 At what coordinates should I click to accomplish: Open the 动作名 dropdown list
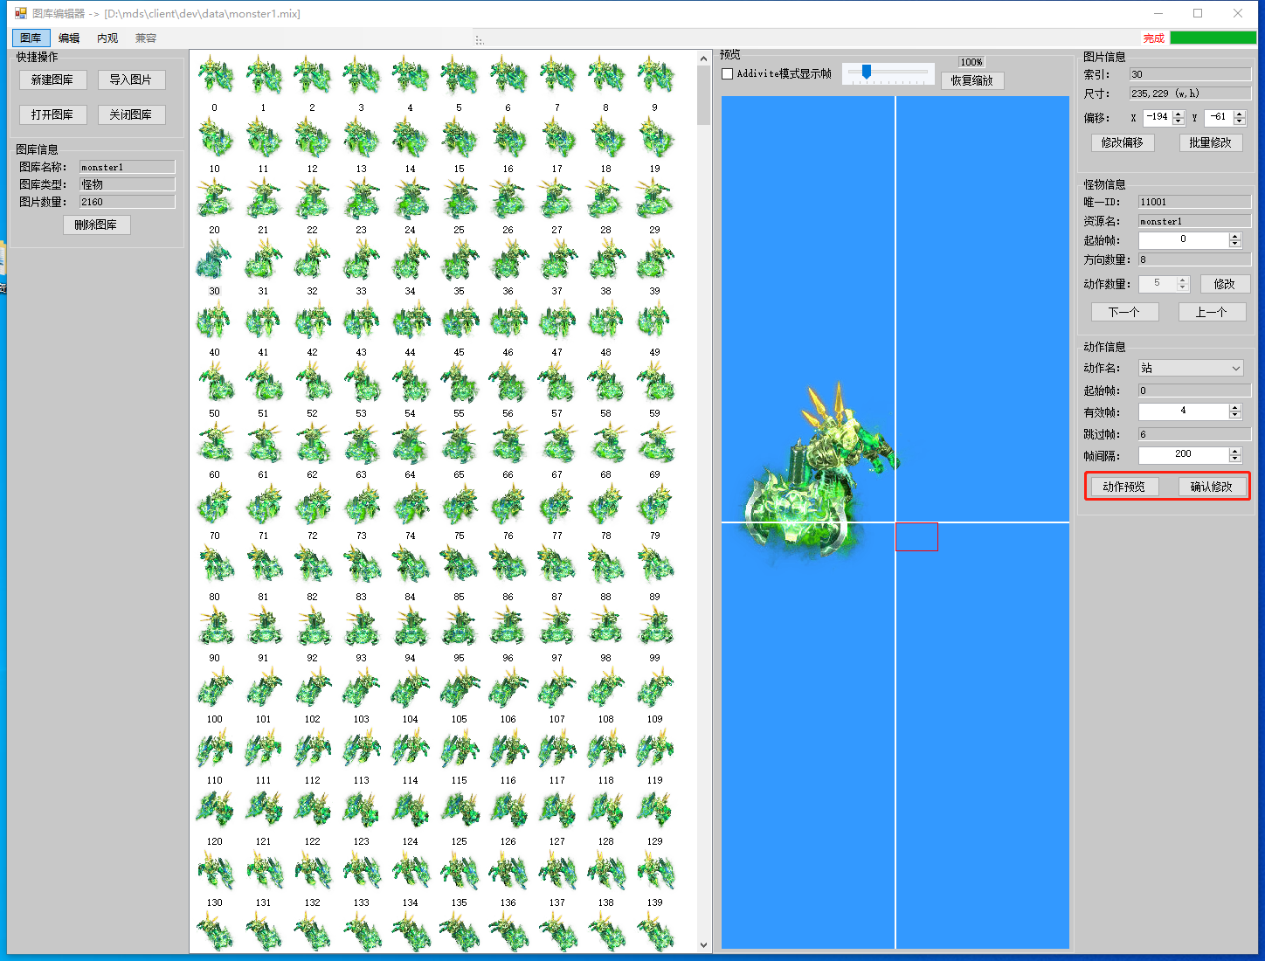[x=1235, y=369]
